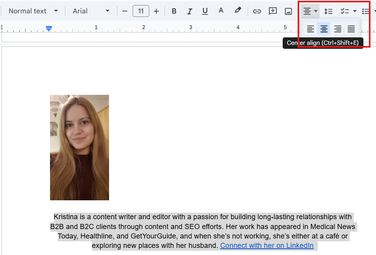Click the font size field showing 11
The width and height of the screenshot is (376, 255).
point(141,11)
